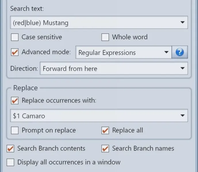The height and width of the screenshot is (172, 198).
Task: Uncheck Search Branch names
Action: coord(105,148)
